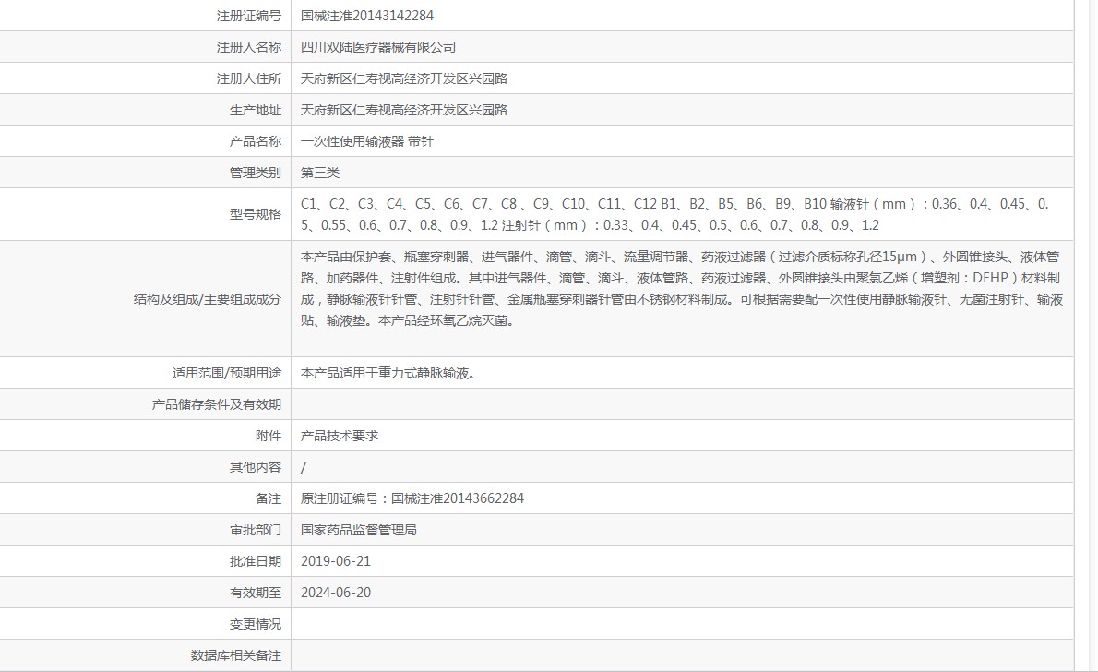This screenshot has height=672, width=1098.
Task: Select company name 四川双陆医疗器械有限公司
Action: 378,47
